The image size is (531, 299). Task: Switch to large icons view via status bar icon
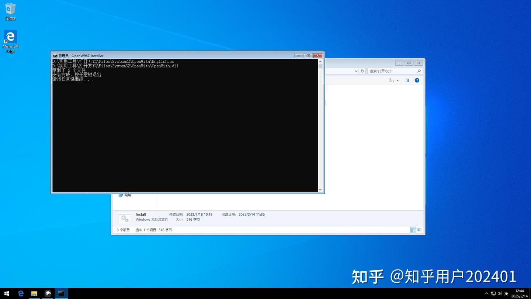(419, 230)
